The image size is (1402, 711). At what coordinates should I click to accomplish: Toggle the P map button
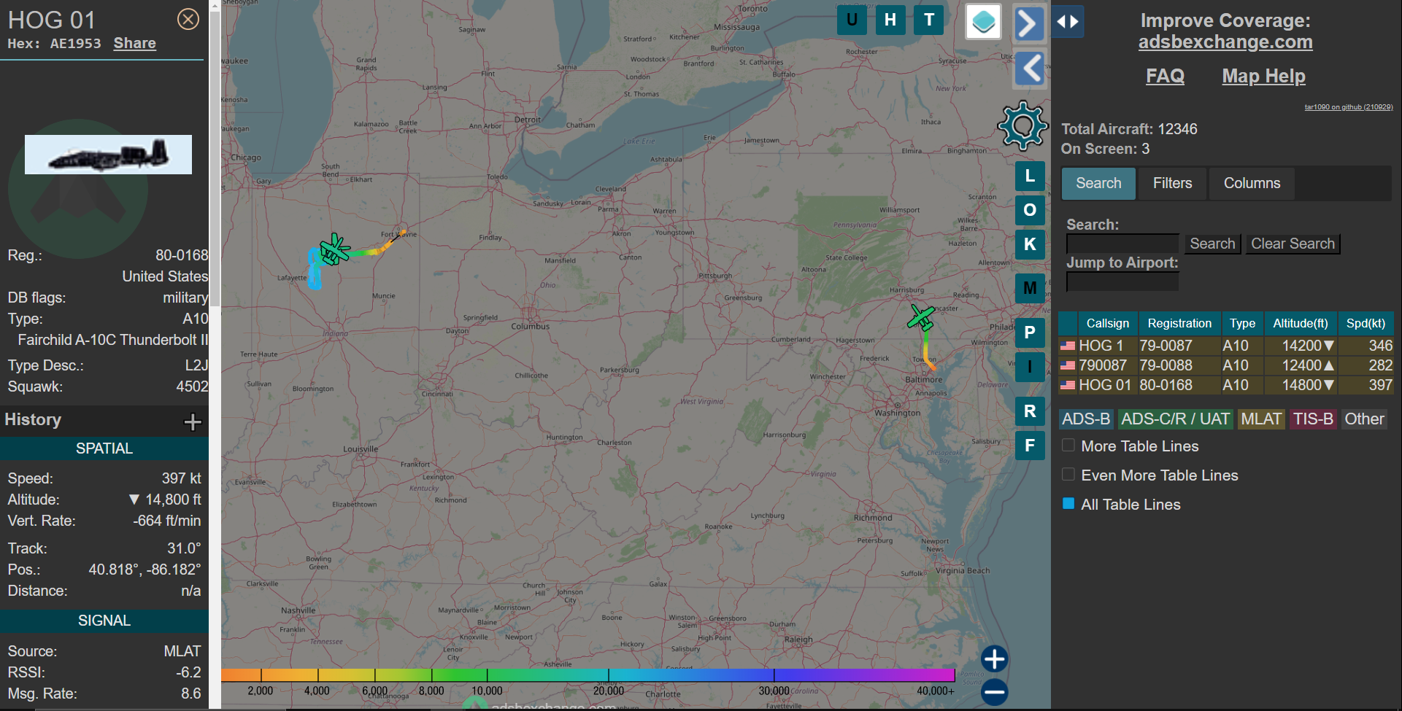click(1030, 333)
